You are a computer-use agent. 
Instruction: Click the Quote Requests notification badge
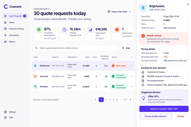pyautogui.click(x=25, y=16)
